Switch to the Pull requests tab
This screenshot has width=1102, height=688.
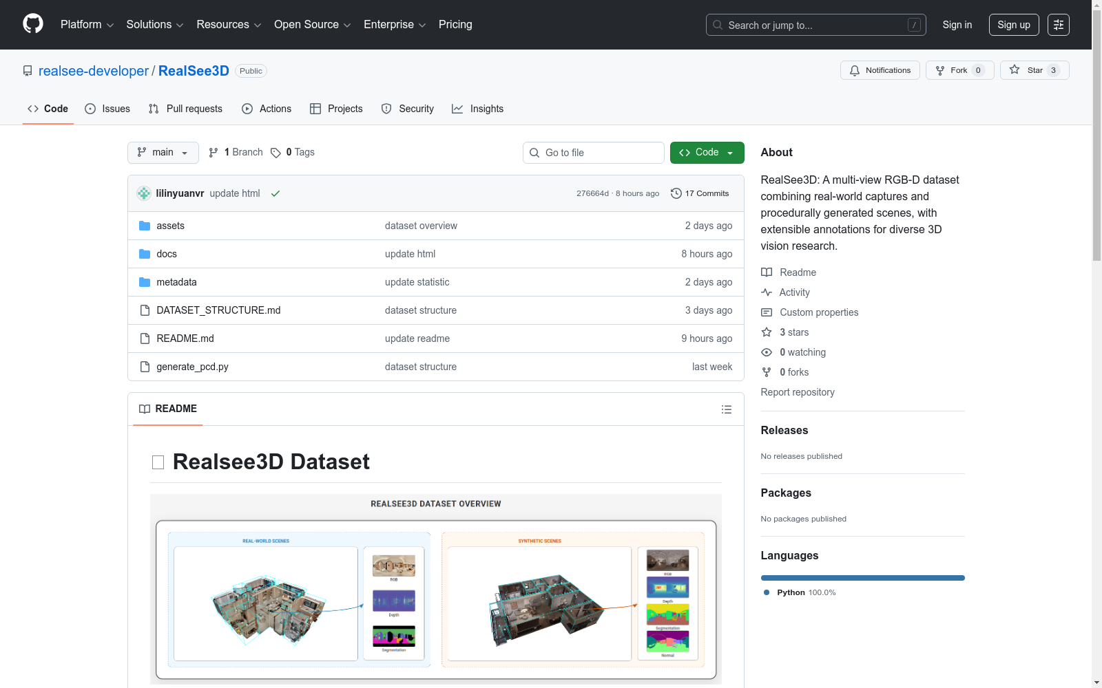(x=185, y=109)
